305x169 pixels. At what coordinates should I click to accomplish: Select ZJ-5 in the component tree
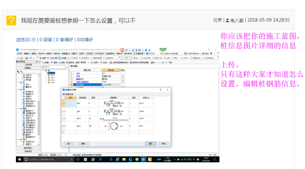click(52, 83)
